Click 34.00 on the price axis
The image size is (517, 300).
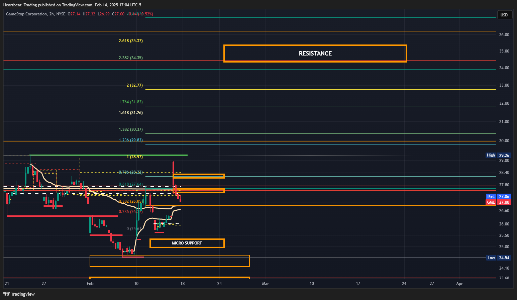pos(504,68)
